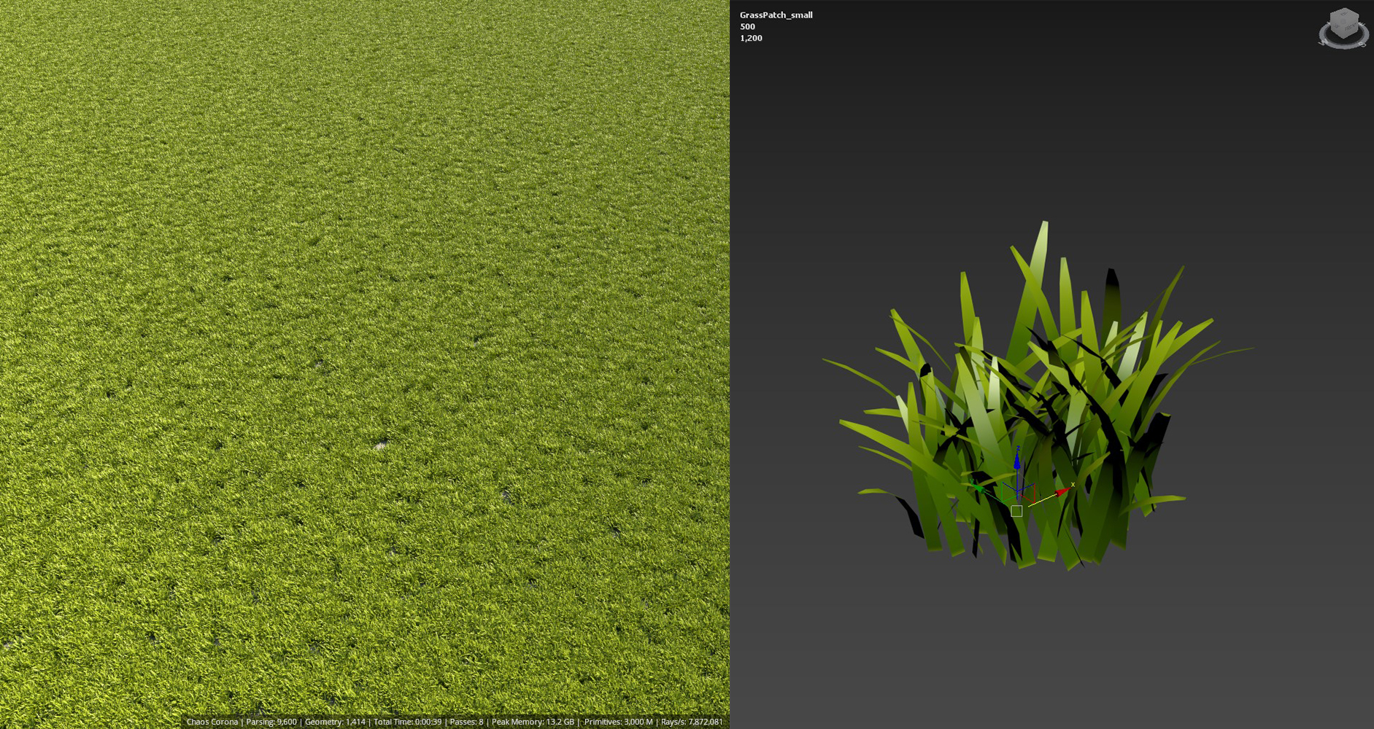
Task: Click the S direction on the ViewCube compass
Action: (x=1362, y=44)
